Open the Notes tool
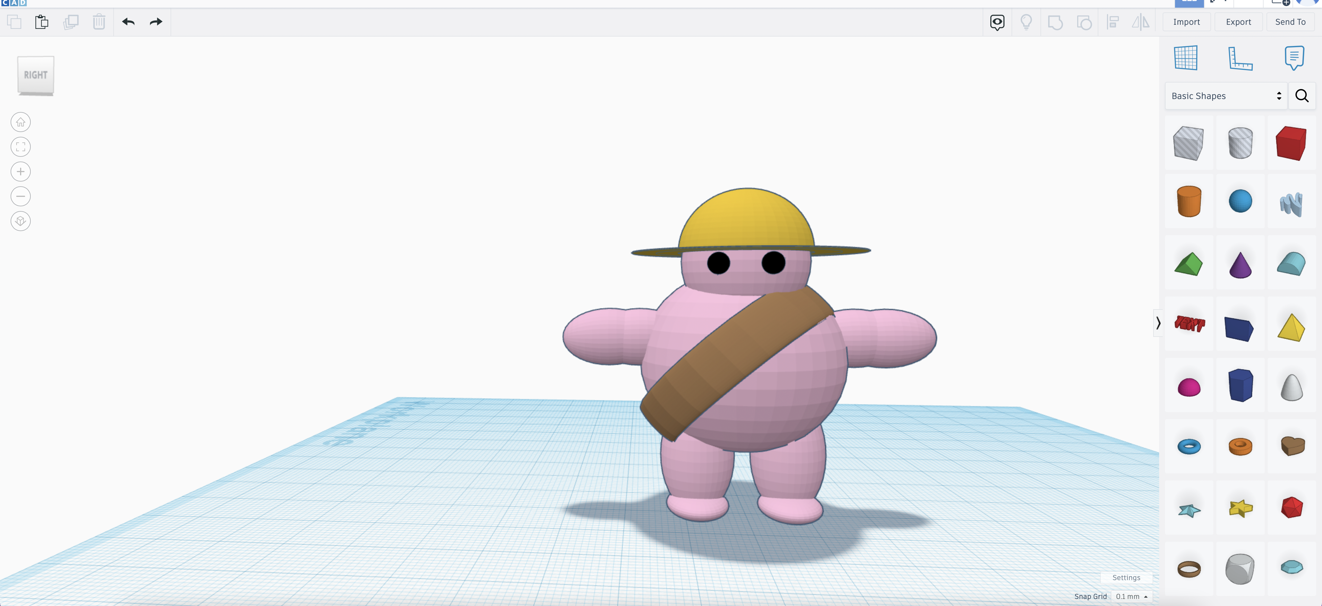The width and height of the screenshot is (1322, 606). tap(1294, 58)
